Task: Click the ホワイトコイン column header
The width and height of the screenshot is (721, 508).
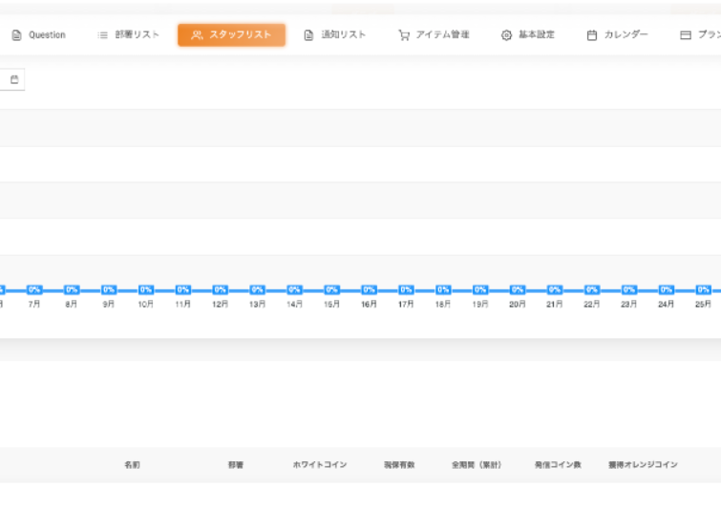Action: [320, 465]
